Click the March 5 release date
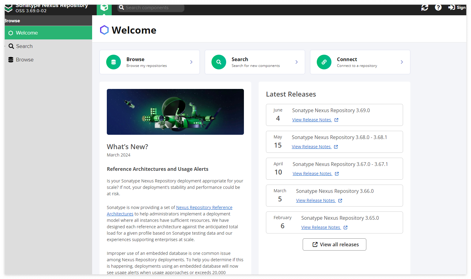This screenshot has width=471, height=279. coord(280,195)
